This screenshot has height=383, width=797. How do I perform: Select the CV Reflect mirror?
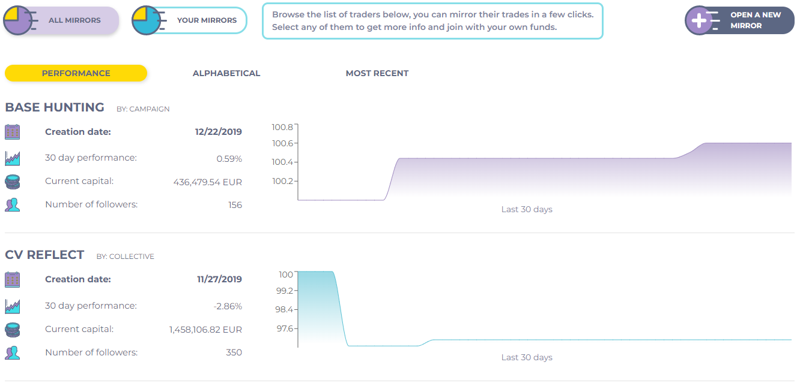tap(45, 254)
